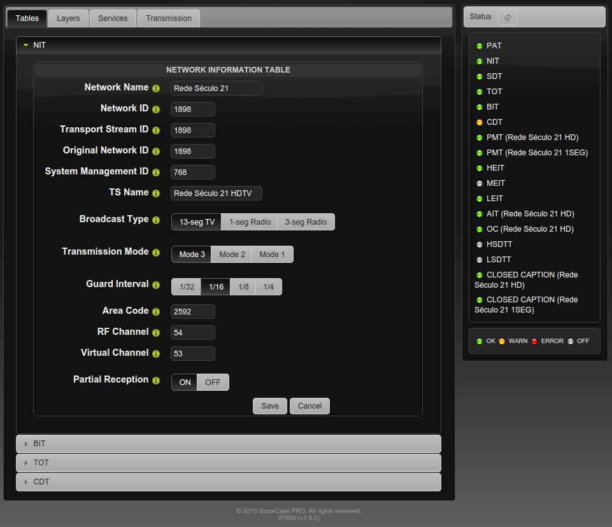Click the info icon beside Broadcast Type
Screen dimensions: 612x527
click(x=155, y=220)
